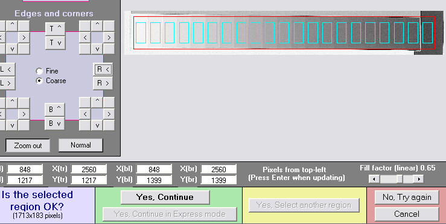The image size is (446, 224).
Task: Click the 'T ^' top edge up button
Action: tap(55, 29)
